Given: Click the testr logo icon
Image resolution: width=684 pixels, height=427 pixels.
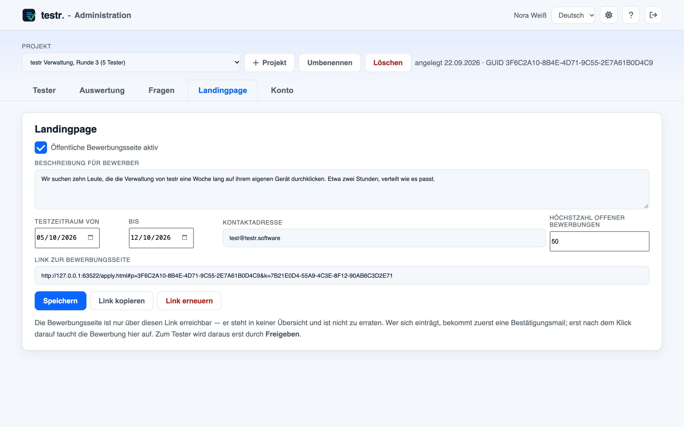Looking at the screenshot, I should coord(29,15).
